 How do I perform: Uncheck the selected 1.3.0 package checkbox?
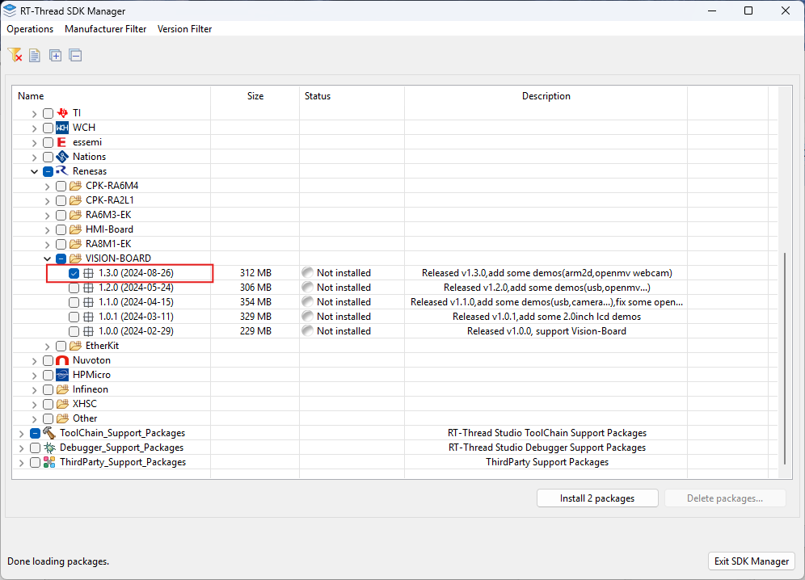(x=74, y=272)
